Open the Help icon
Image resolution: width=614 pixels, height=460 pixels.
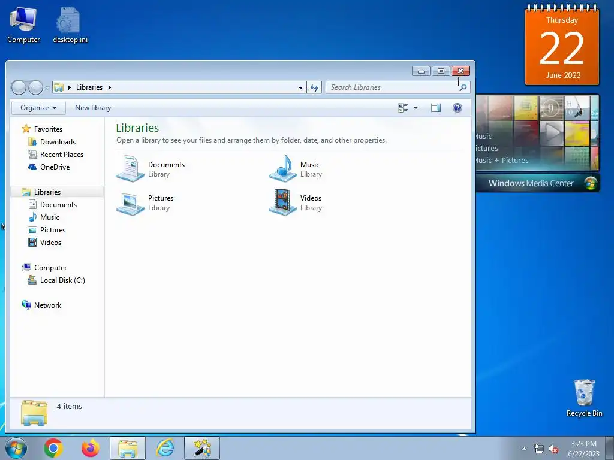(457, 108)
